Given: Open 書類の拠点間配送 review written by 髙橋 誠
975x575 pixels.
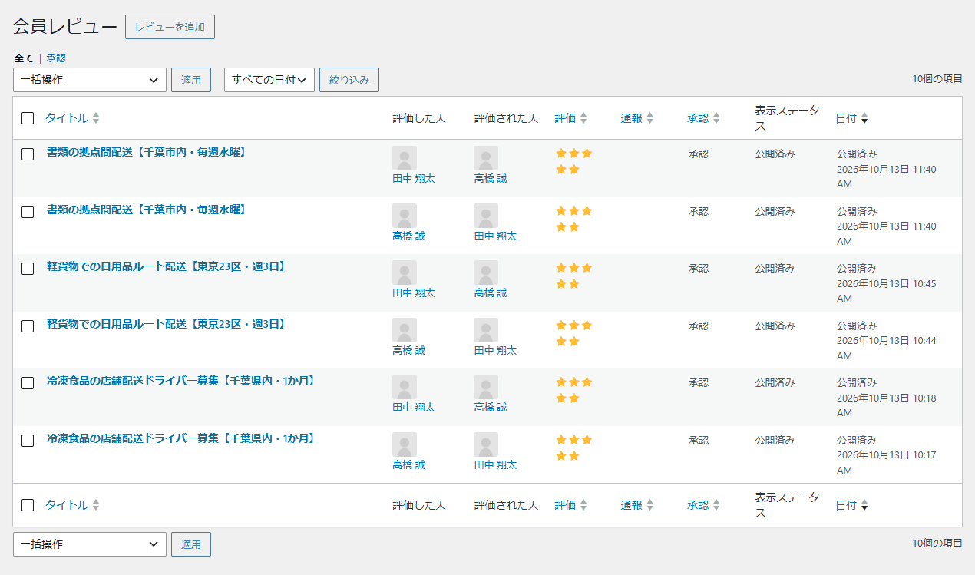Looking at the screenshot, I should pyautogui.click(x=147, y=210).
